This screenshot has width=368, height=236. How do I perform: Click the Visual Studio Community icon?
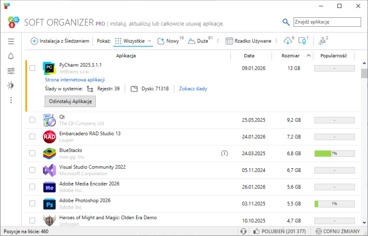(49, 170)
